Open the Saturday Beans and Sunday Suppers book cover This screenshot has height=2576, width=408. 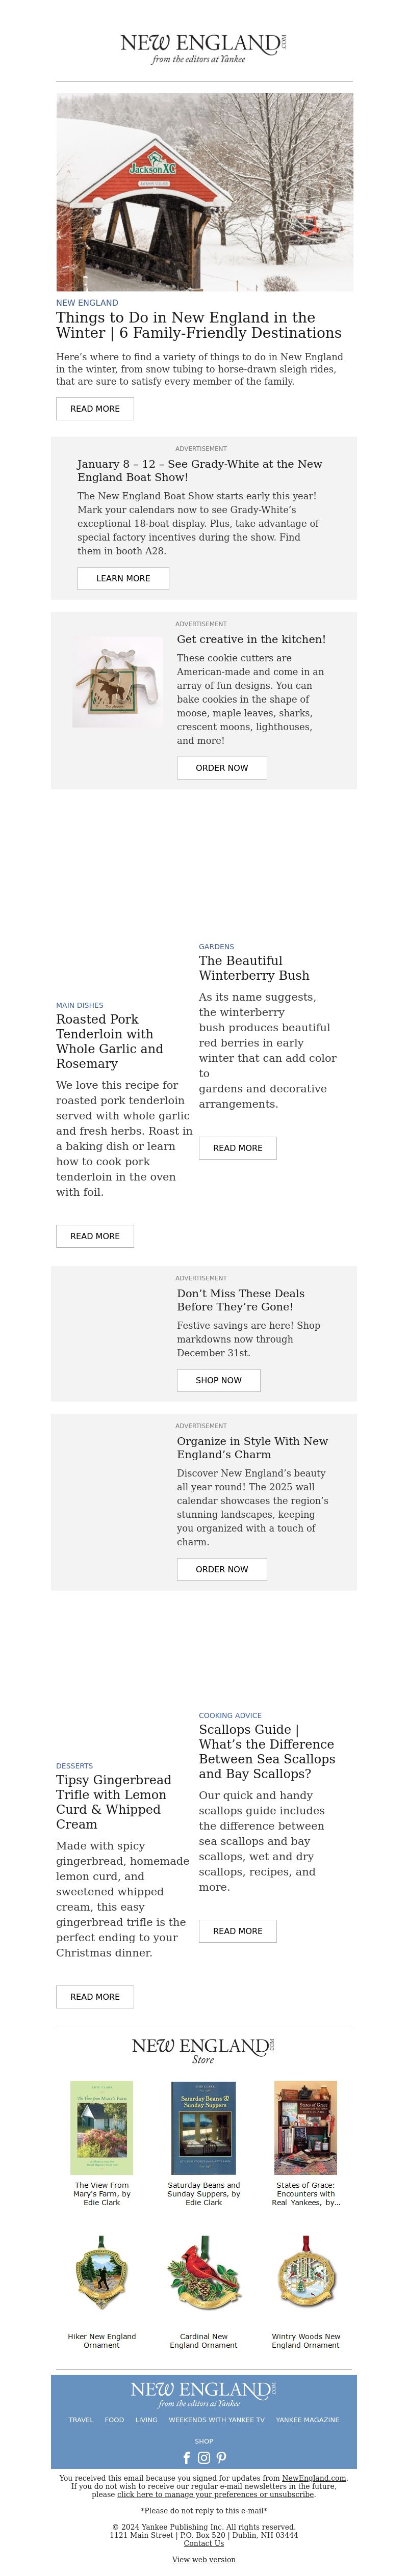pos(204,2127)
